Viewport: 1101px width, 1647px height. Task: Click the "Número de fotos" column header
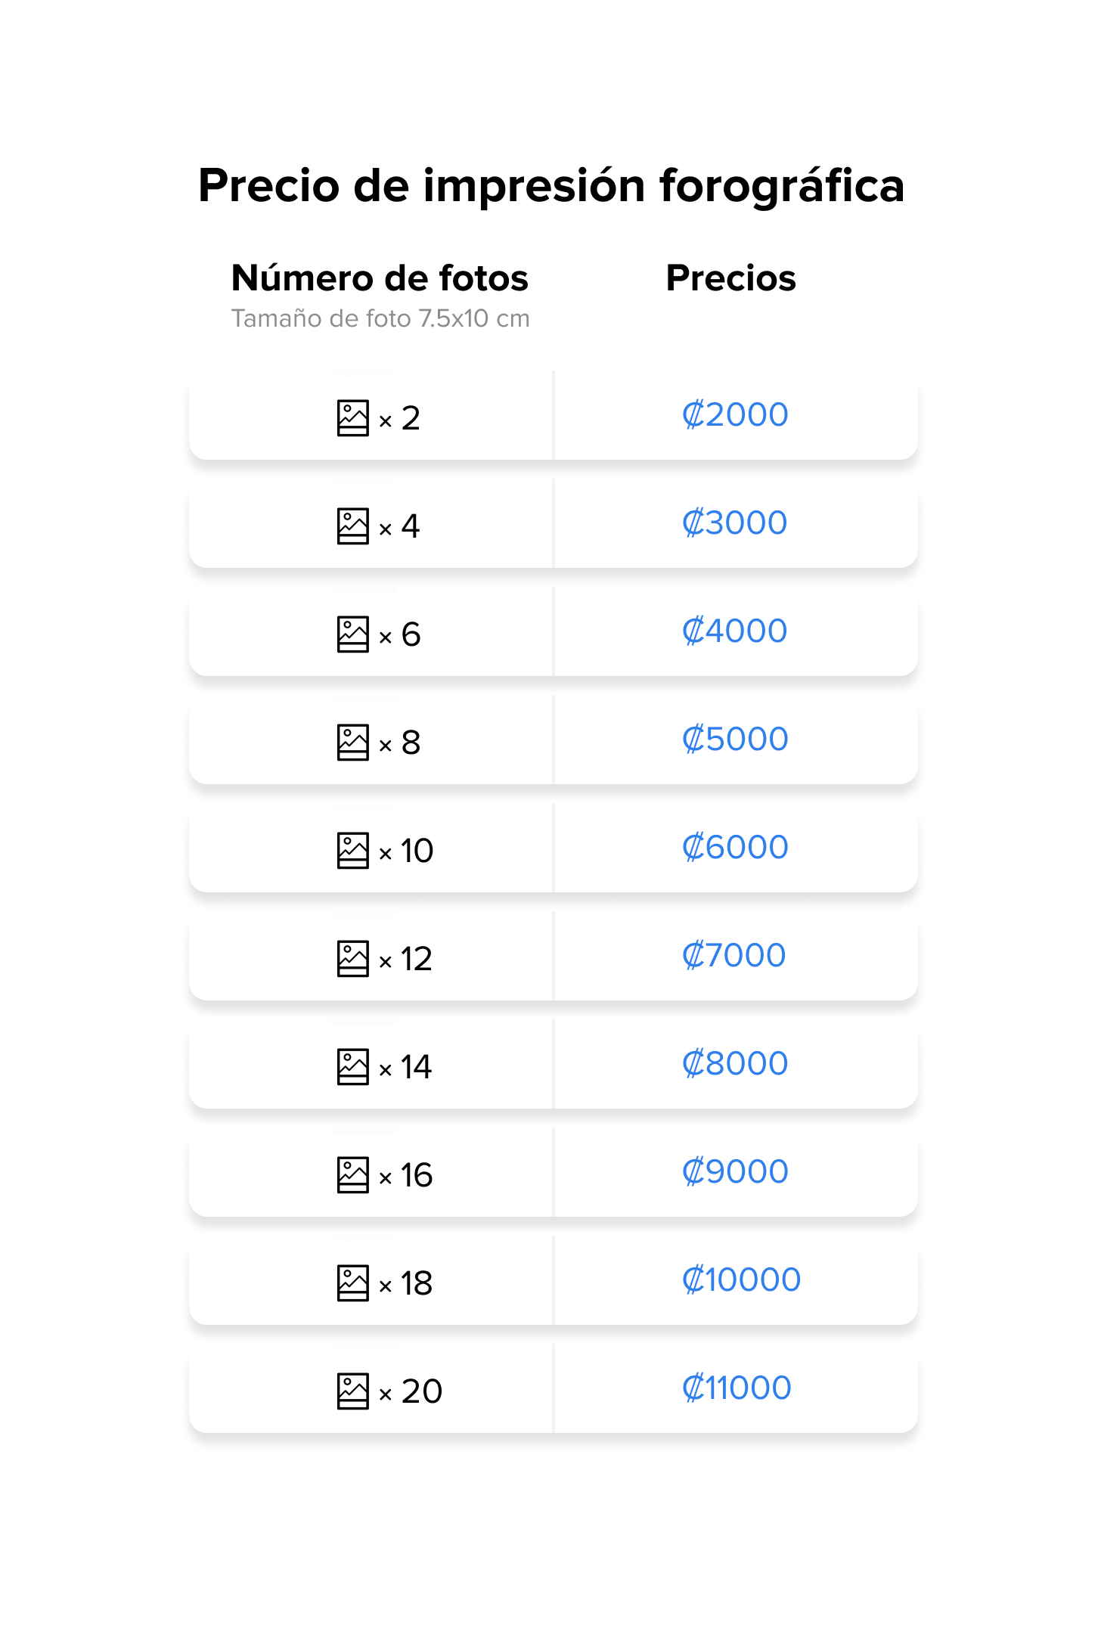pyautogui.click(x=380, y=278)
